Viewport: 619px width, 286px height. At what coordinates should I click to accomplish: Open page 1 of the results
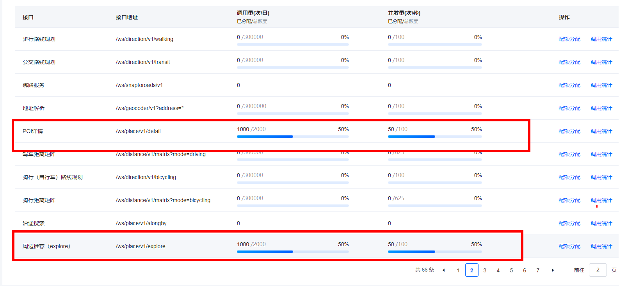pos(458,270)
